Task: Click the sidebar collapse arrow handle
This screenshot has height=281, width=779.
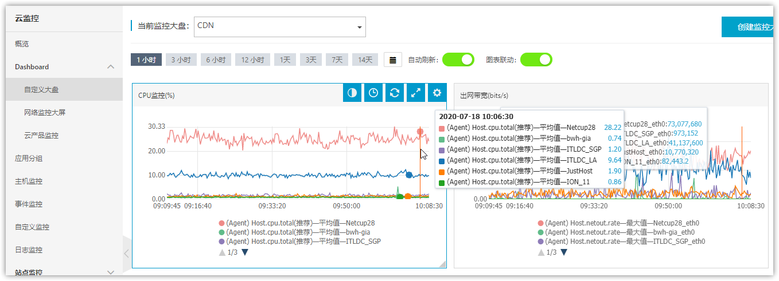Action: (126, 254)
